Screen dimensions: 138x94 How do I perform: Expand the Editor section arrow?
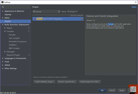point(3,18)
